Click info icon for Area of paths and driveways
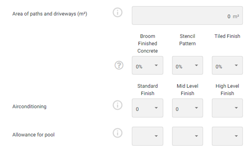 coord(118,13)
